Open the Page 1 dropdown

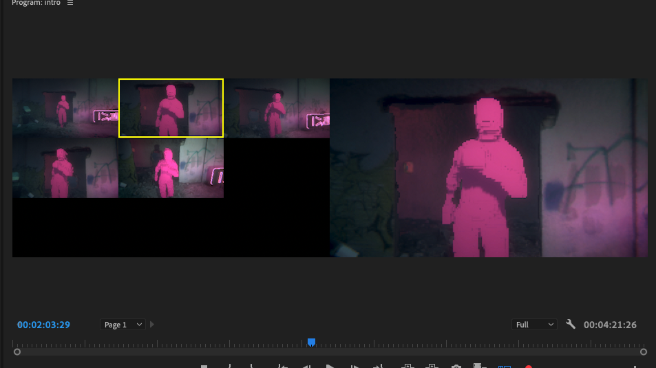pyautogui.click(x=123, y=325)
